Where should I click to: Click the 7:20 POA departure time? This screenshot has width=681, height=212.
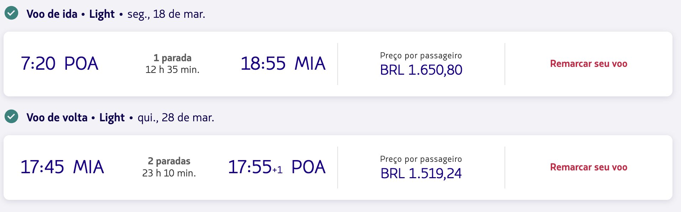pos(59,64)
